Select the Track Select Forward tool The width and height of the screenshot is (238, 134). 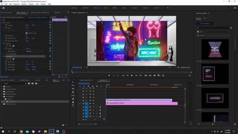point(73,85)
